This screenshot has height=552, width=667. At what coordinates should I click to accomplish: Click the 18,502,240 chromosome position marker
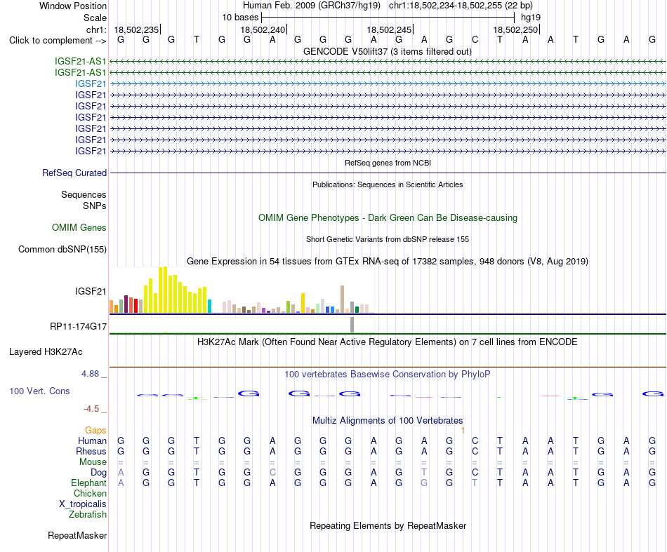(x=263, y=29)
